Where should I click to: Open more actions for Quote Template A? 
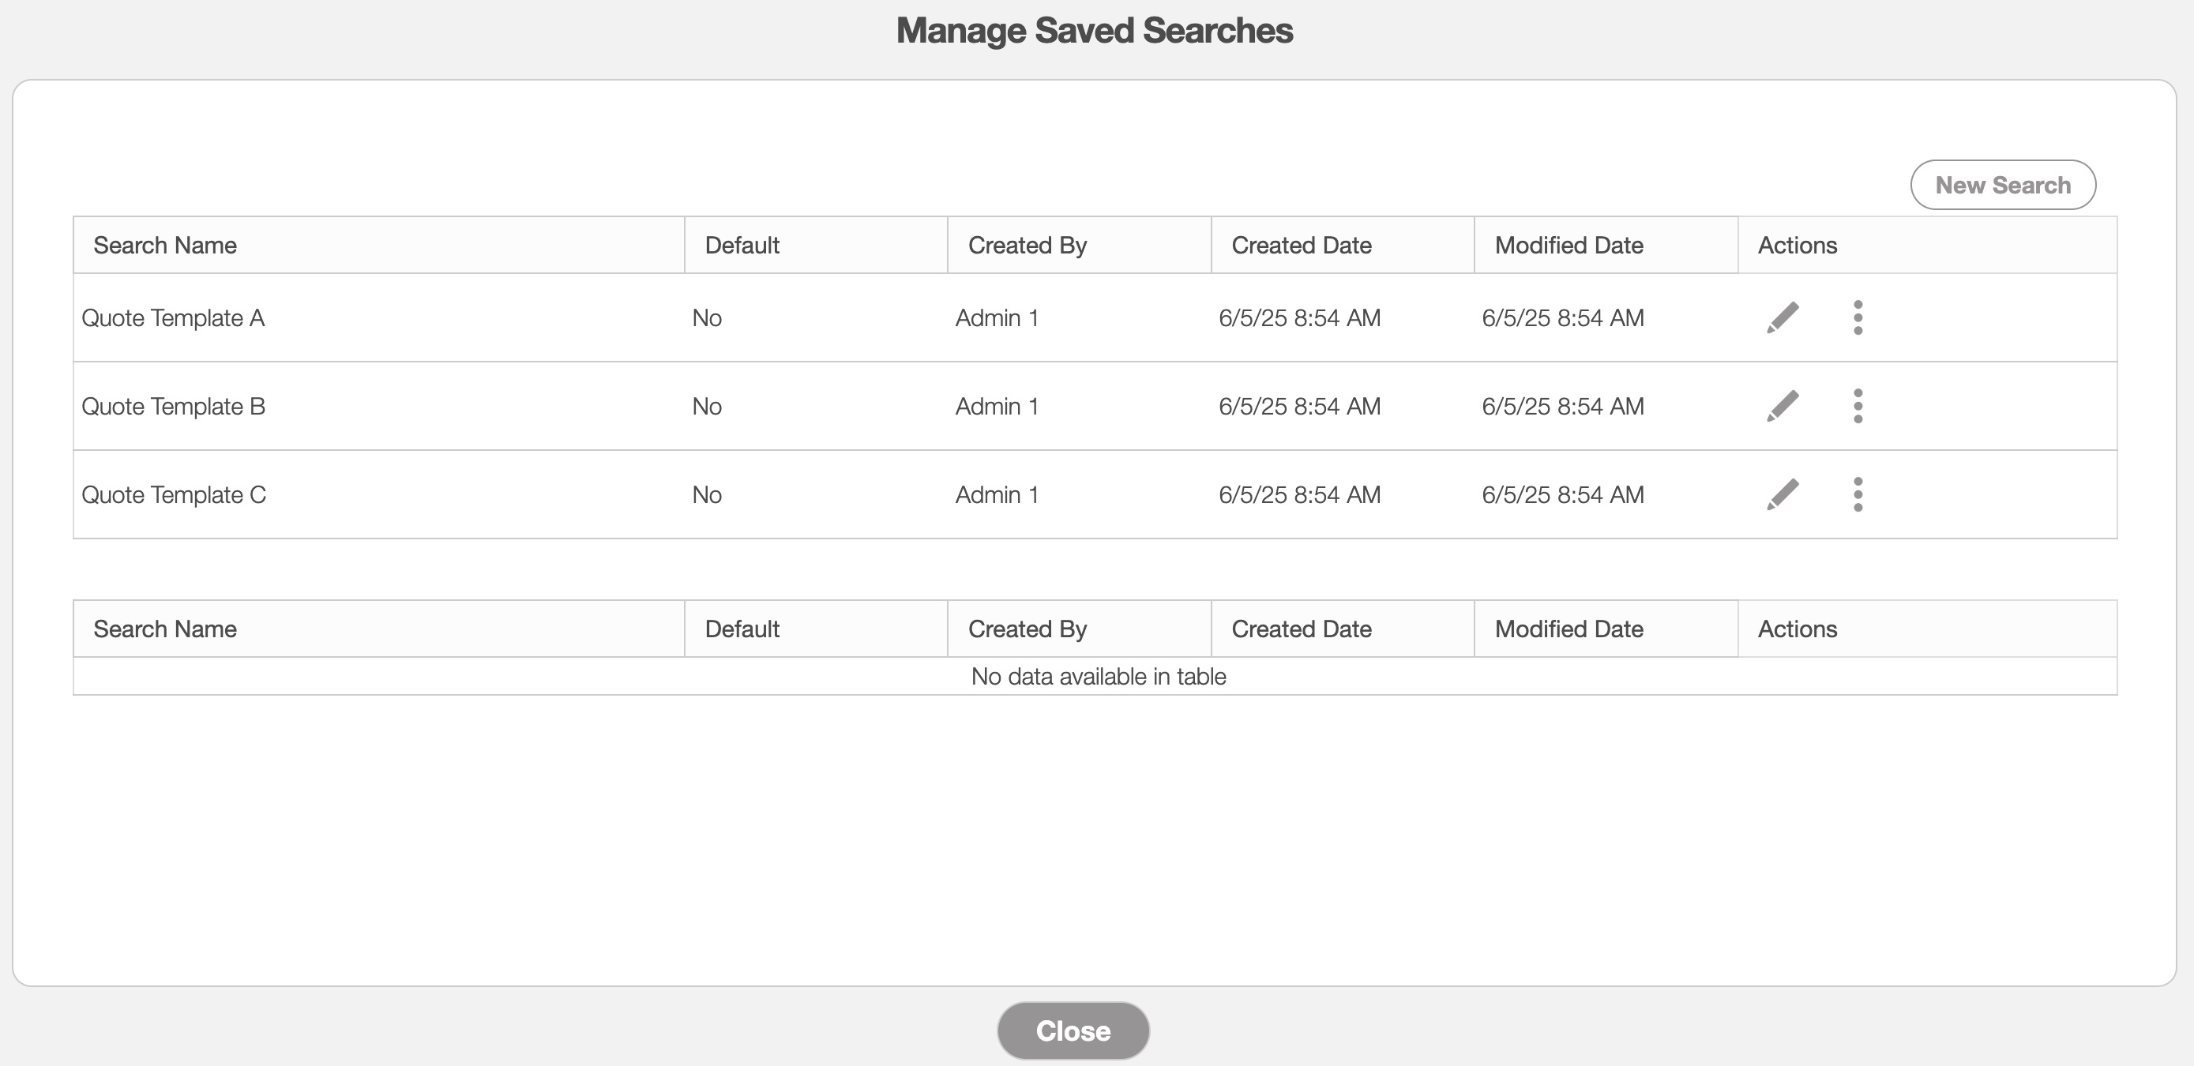[x=1858, y=317]
